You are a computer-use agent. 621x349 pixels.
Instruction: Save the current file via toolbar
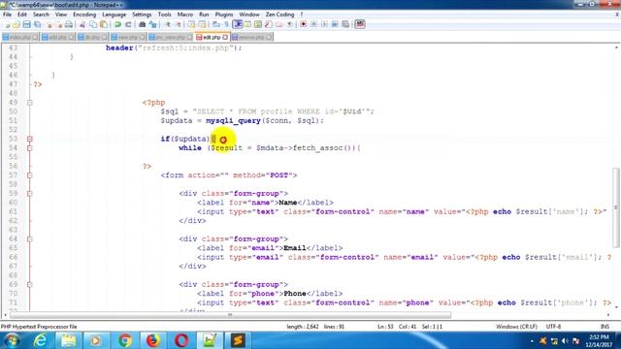[x=26, y=24]
